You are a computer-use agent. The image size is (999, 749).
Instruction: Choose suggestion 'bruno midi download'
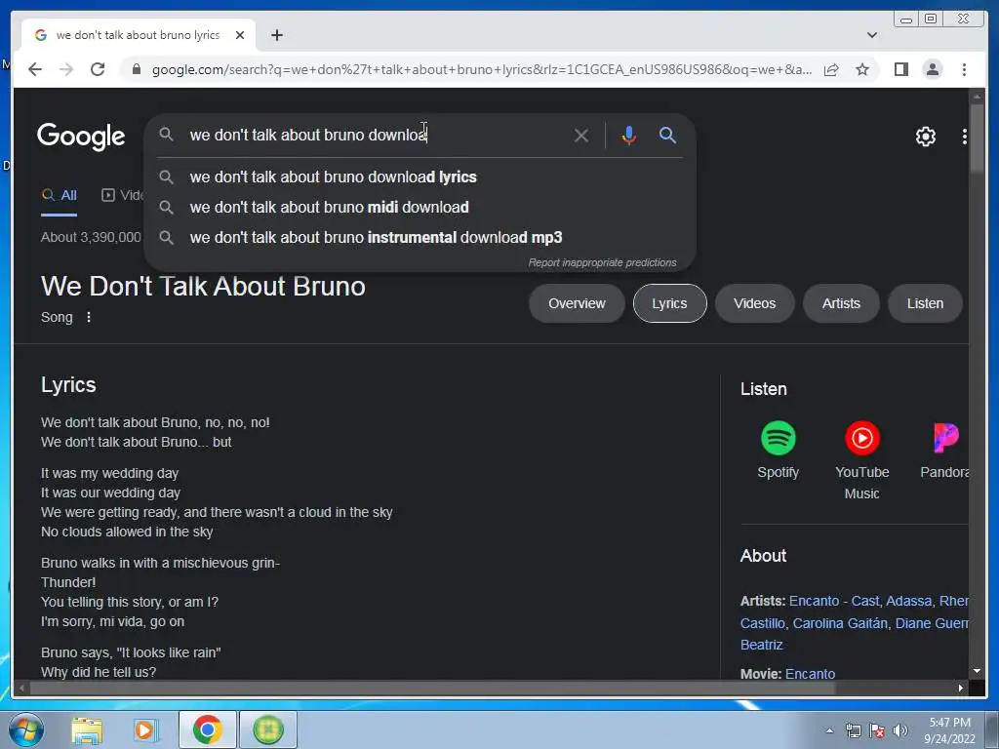pos(420,207)
